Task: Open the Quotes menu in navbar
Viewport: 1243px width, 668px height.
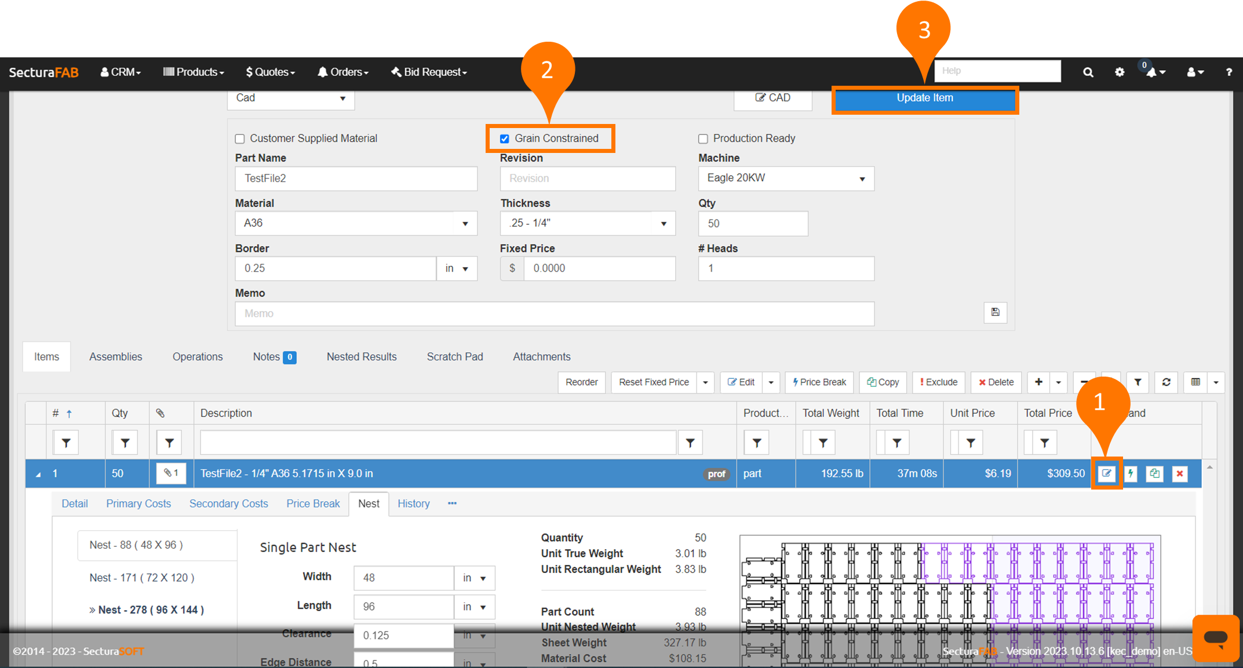Action: [x=270, y=72]
